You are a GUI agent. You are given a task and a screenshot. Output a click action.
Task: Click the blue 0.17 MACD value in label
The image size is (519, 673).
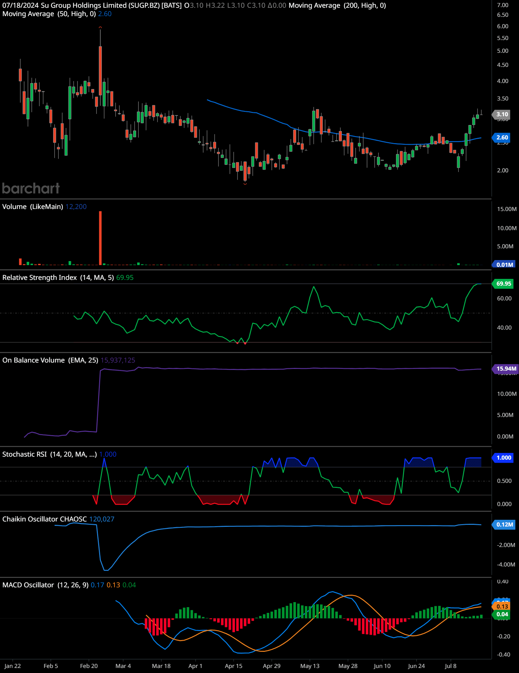pyautogui.click(x=97, y=585)
